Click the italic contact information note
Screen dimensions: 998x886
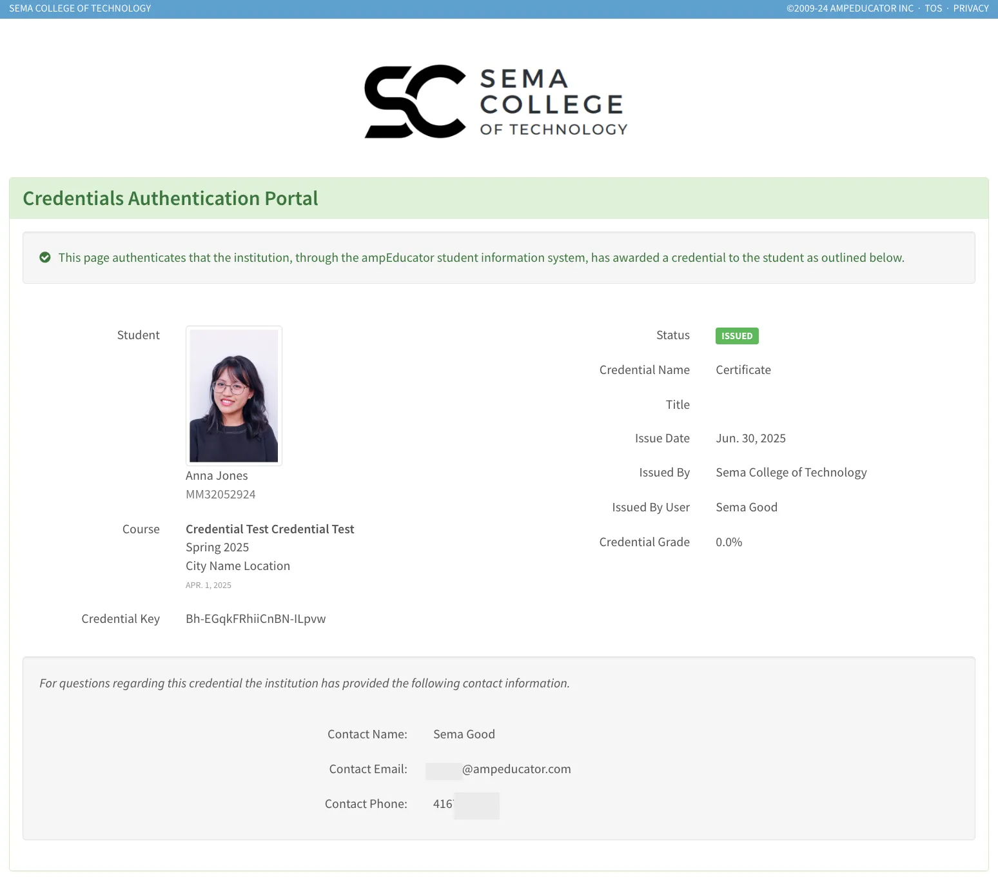coord(304,684)
